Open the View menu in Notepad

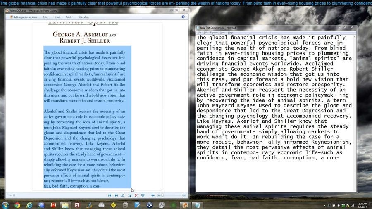223,32
